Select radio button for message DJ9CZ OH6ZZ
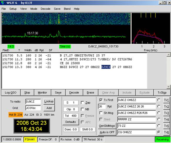The width and height of the screenshot is (171, 143). pos(159,100)
